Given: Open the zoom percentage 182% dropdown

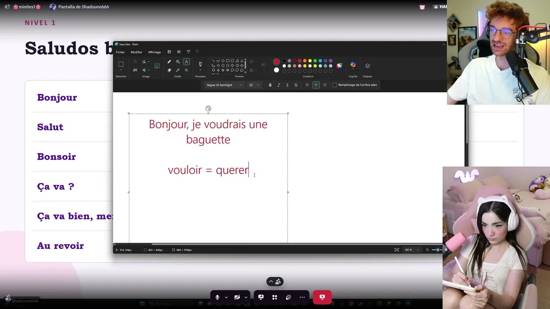Looking at the screenshot, I should click(412, 250).
